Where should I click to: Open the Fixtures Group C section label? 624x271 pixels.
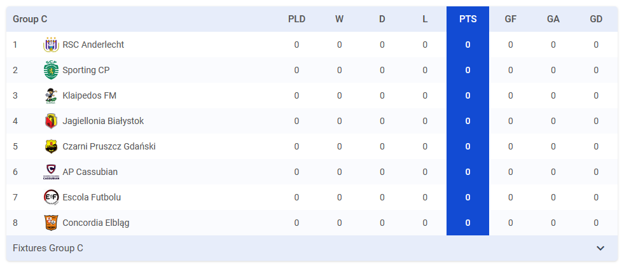point(48,248)
